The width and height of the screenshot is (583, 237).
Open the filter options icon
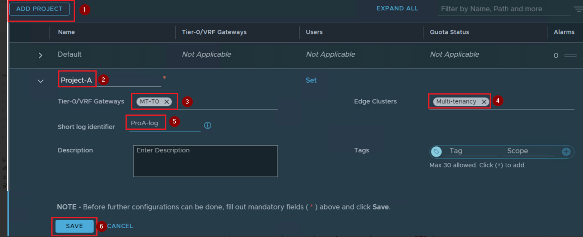(578, 9)
